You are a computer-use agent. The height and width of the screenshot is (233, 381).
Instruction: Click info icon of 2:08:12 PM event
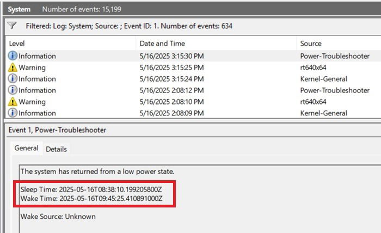click(13, 90)
